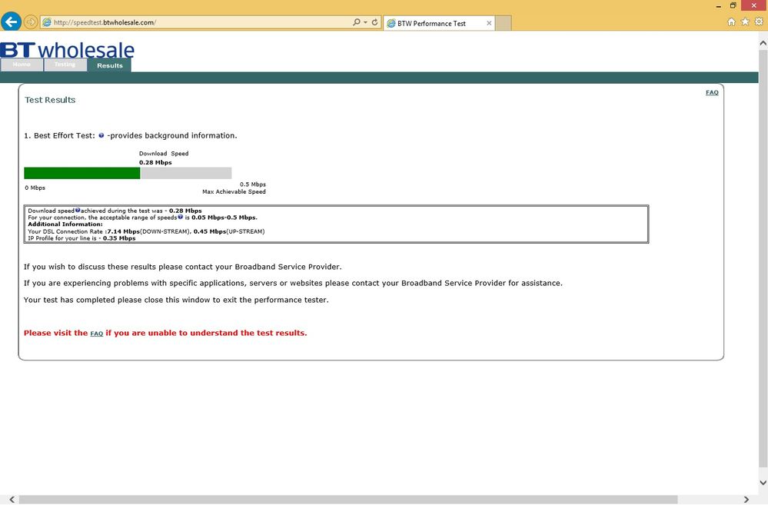Click the info icon after 'range of speeds'
The width and height of the screenshot is (768, 505).
tap(180, 217)
